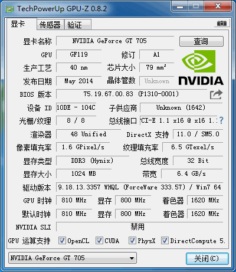Click the 驱动版本 label
Screen dimensions: 236x272
click(x=37, y=188)
